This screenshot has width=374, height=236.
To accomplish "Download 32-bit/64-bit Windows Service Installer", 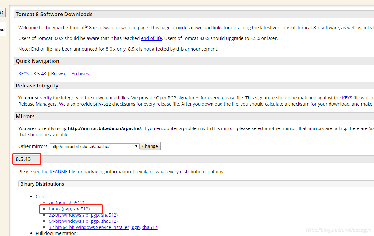I will click(x=89, y=227).
